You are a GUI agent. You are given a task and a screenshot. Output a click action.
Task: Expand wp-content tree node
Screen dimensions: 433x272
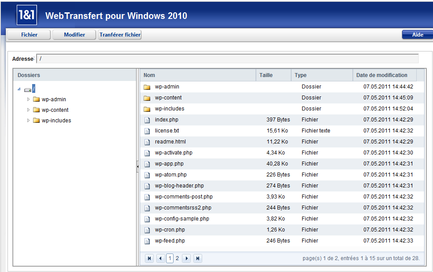point(29,110)
